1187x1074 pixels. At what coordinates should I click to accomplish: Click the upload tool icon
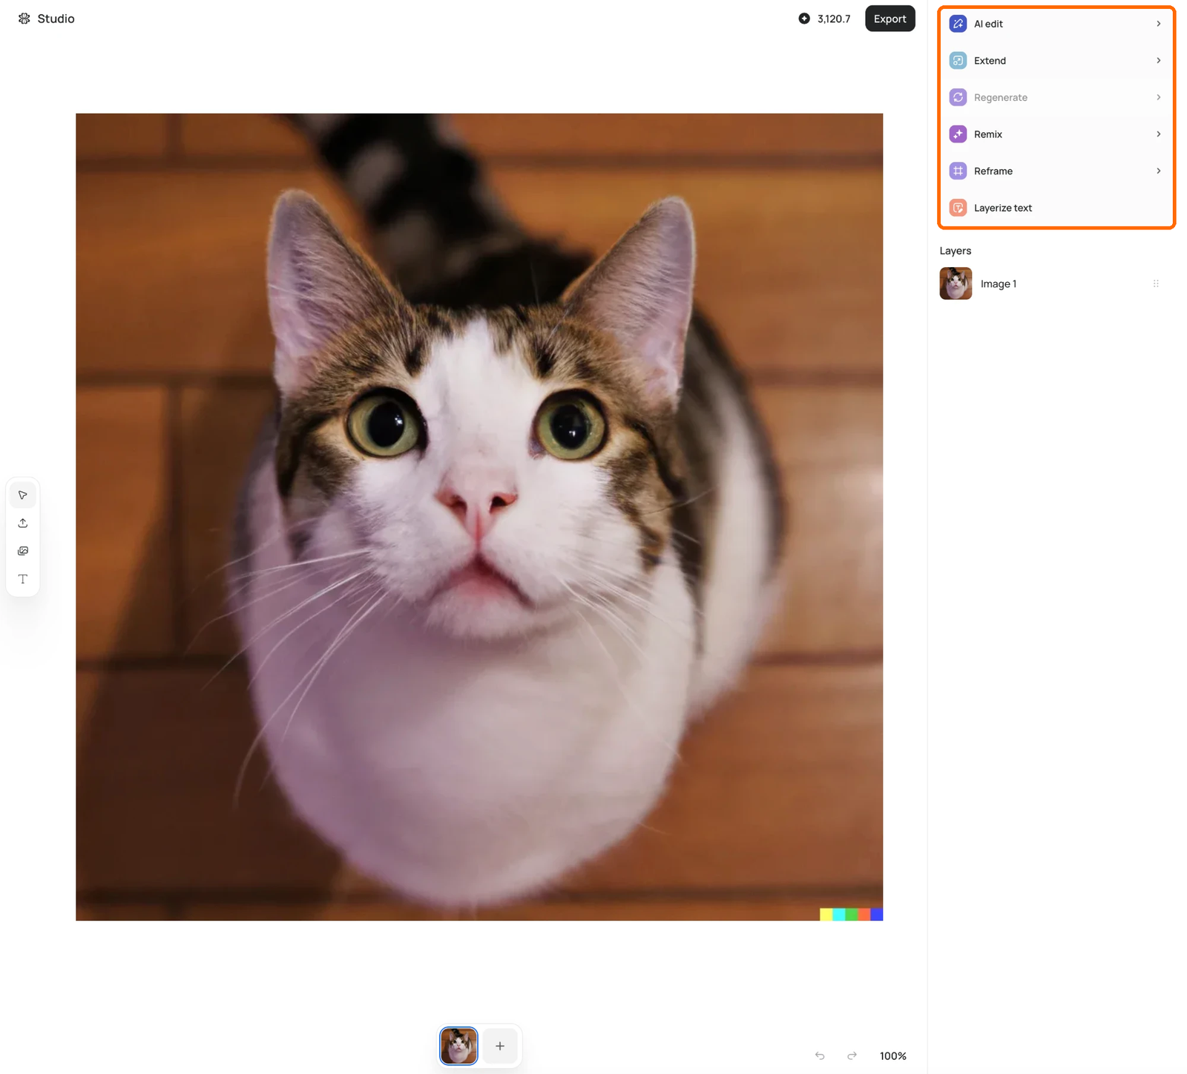(x=23, y=523)
